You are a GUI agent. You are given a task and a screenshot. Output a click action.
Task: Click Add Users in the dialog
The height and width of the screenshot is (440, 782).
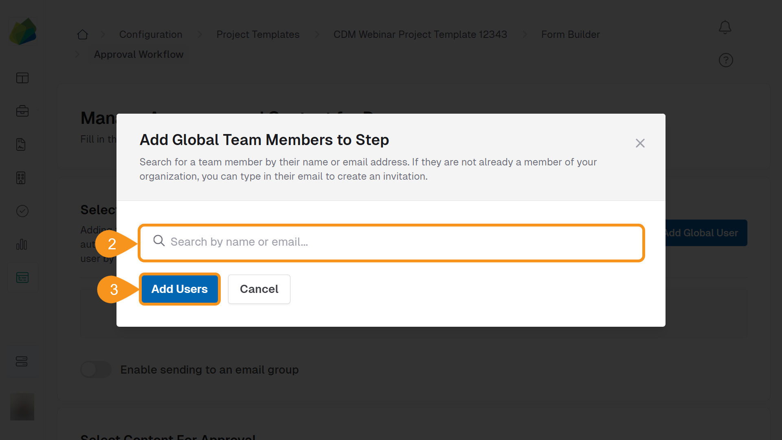point(179,289)
